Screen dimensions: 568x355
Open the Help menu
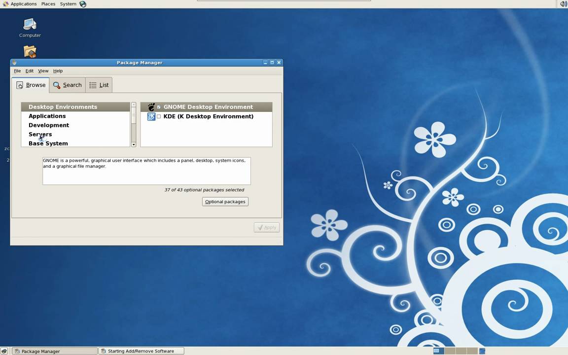pyautogui.click(x=58, y=71)
